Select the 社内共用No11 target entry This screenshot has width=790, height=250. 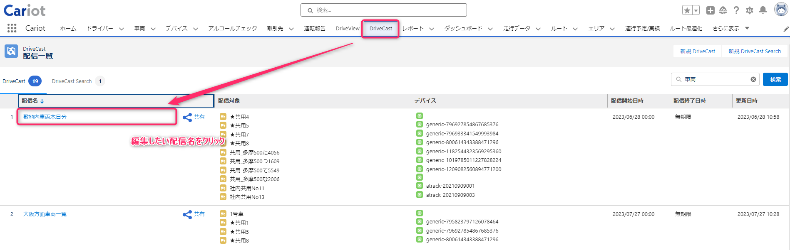(247, 188)
